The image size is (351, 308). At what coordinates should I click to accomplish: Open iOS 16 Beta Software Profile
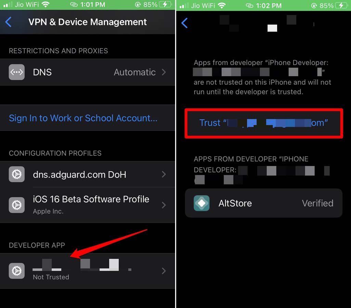click(x=88, y=205)
